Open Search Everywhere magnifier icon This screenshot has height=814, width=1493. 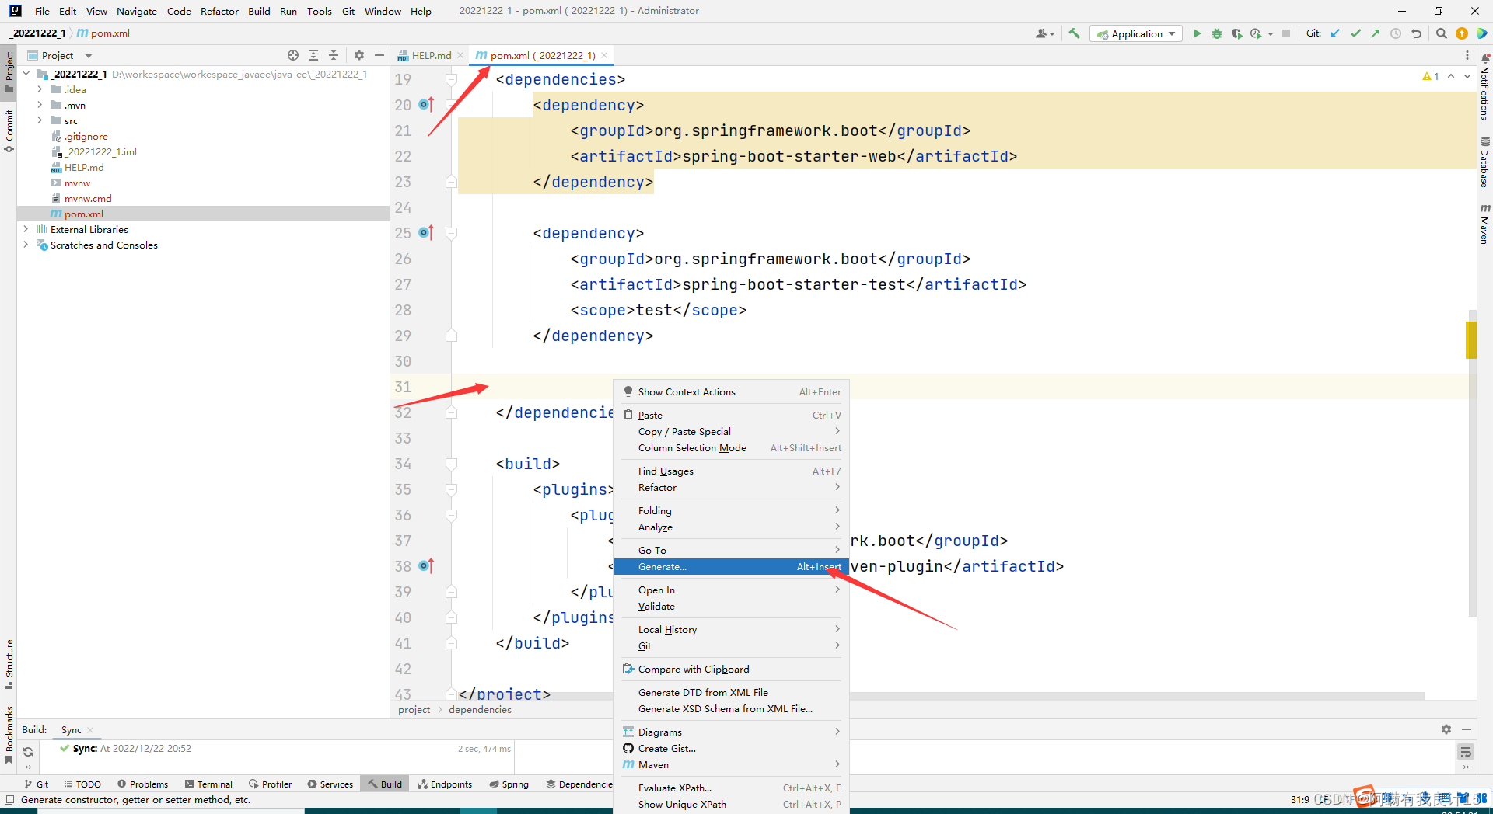(1441, 33)
